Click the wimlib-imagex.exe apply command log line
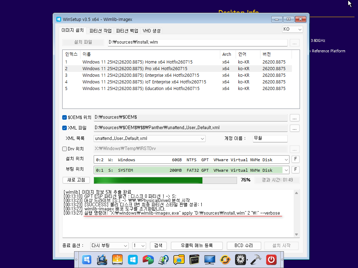 pos(172,213)
